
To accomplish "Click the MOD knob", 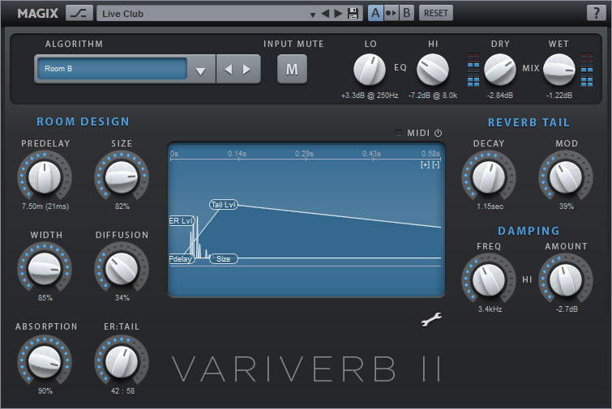I will [x=566, y=177].
